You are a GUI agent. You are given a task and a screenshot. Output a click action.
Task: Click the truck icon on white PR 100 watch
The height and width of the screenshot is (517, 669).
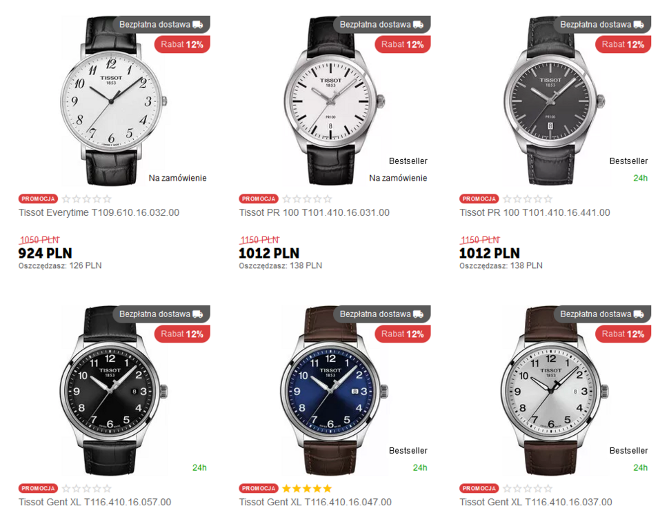(x=418, y=25)
